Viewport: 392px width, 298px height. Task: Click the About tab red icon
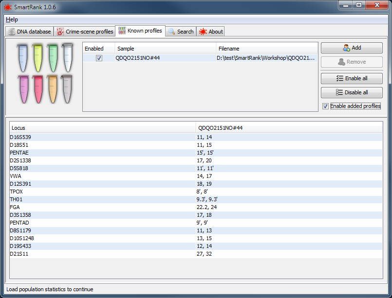(x=203, y=32)
